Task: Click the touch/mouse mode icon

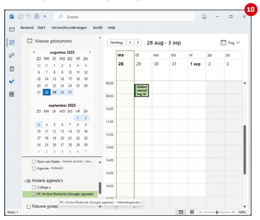Action: [37, 17]
